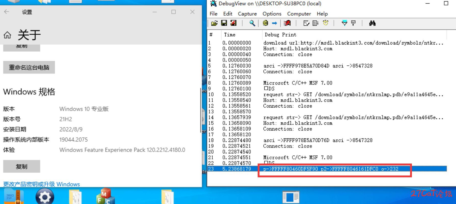Click the Open log file icon in DebugView
The image size is (456, 204).
click(x=214, y=23)
